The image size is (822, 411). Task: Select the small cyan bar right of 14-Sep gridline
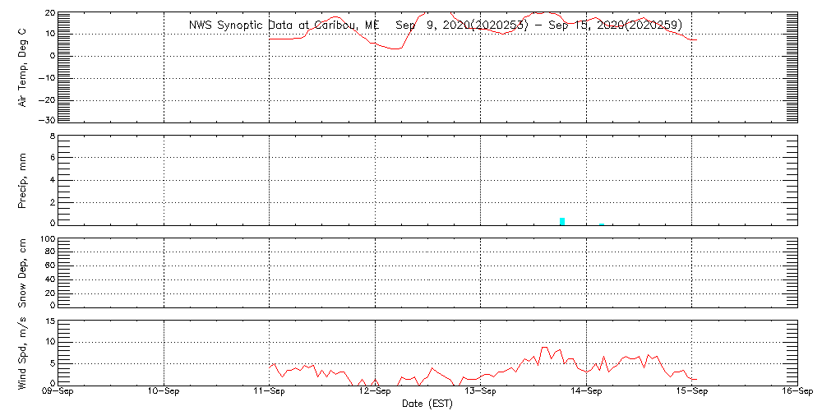pos(602,224)
